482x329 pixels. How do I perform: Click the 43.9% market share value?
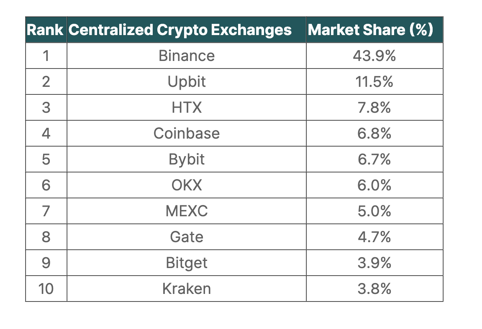point(374,56)
